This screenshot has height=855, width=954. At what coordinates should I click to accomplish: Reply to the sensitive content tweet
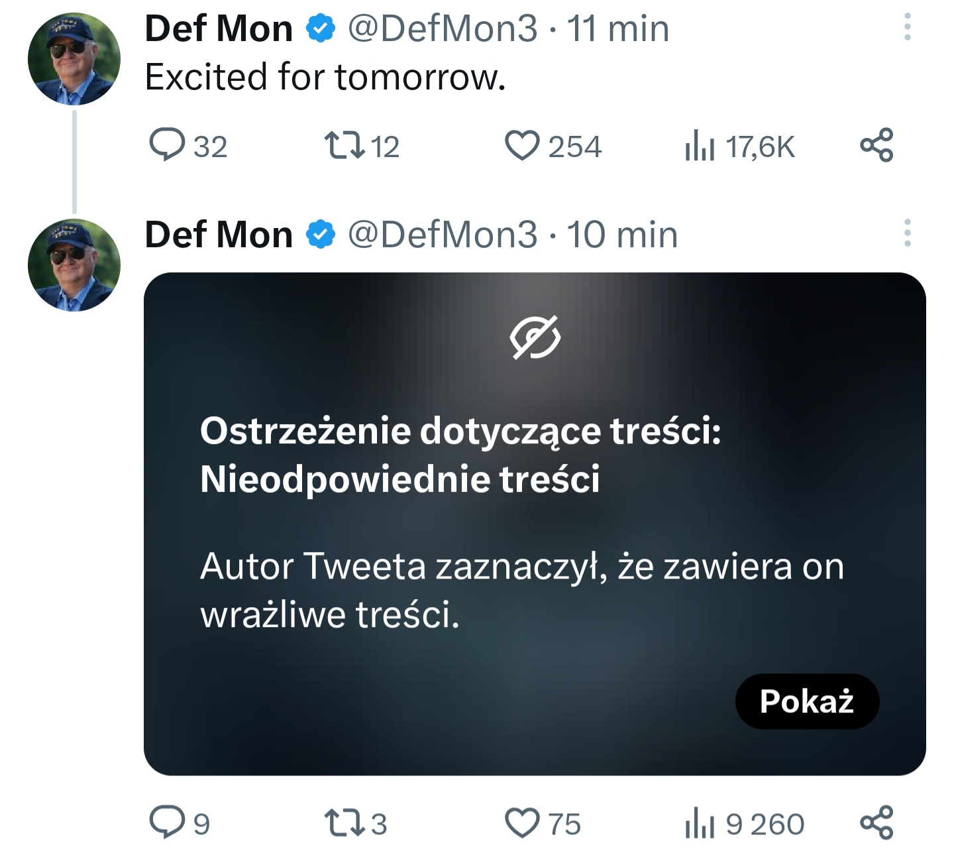[180, 823]
